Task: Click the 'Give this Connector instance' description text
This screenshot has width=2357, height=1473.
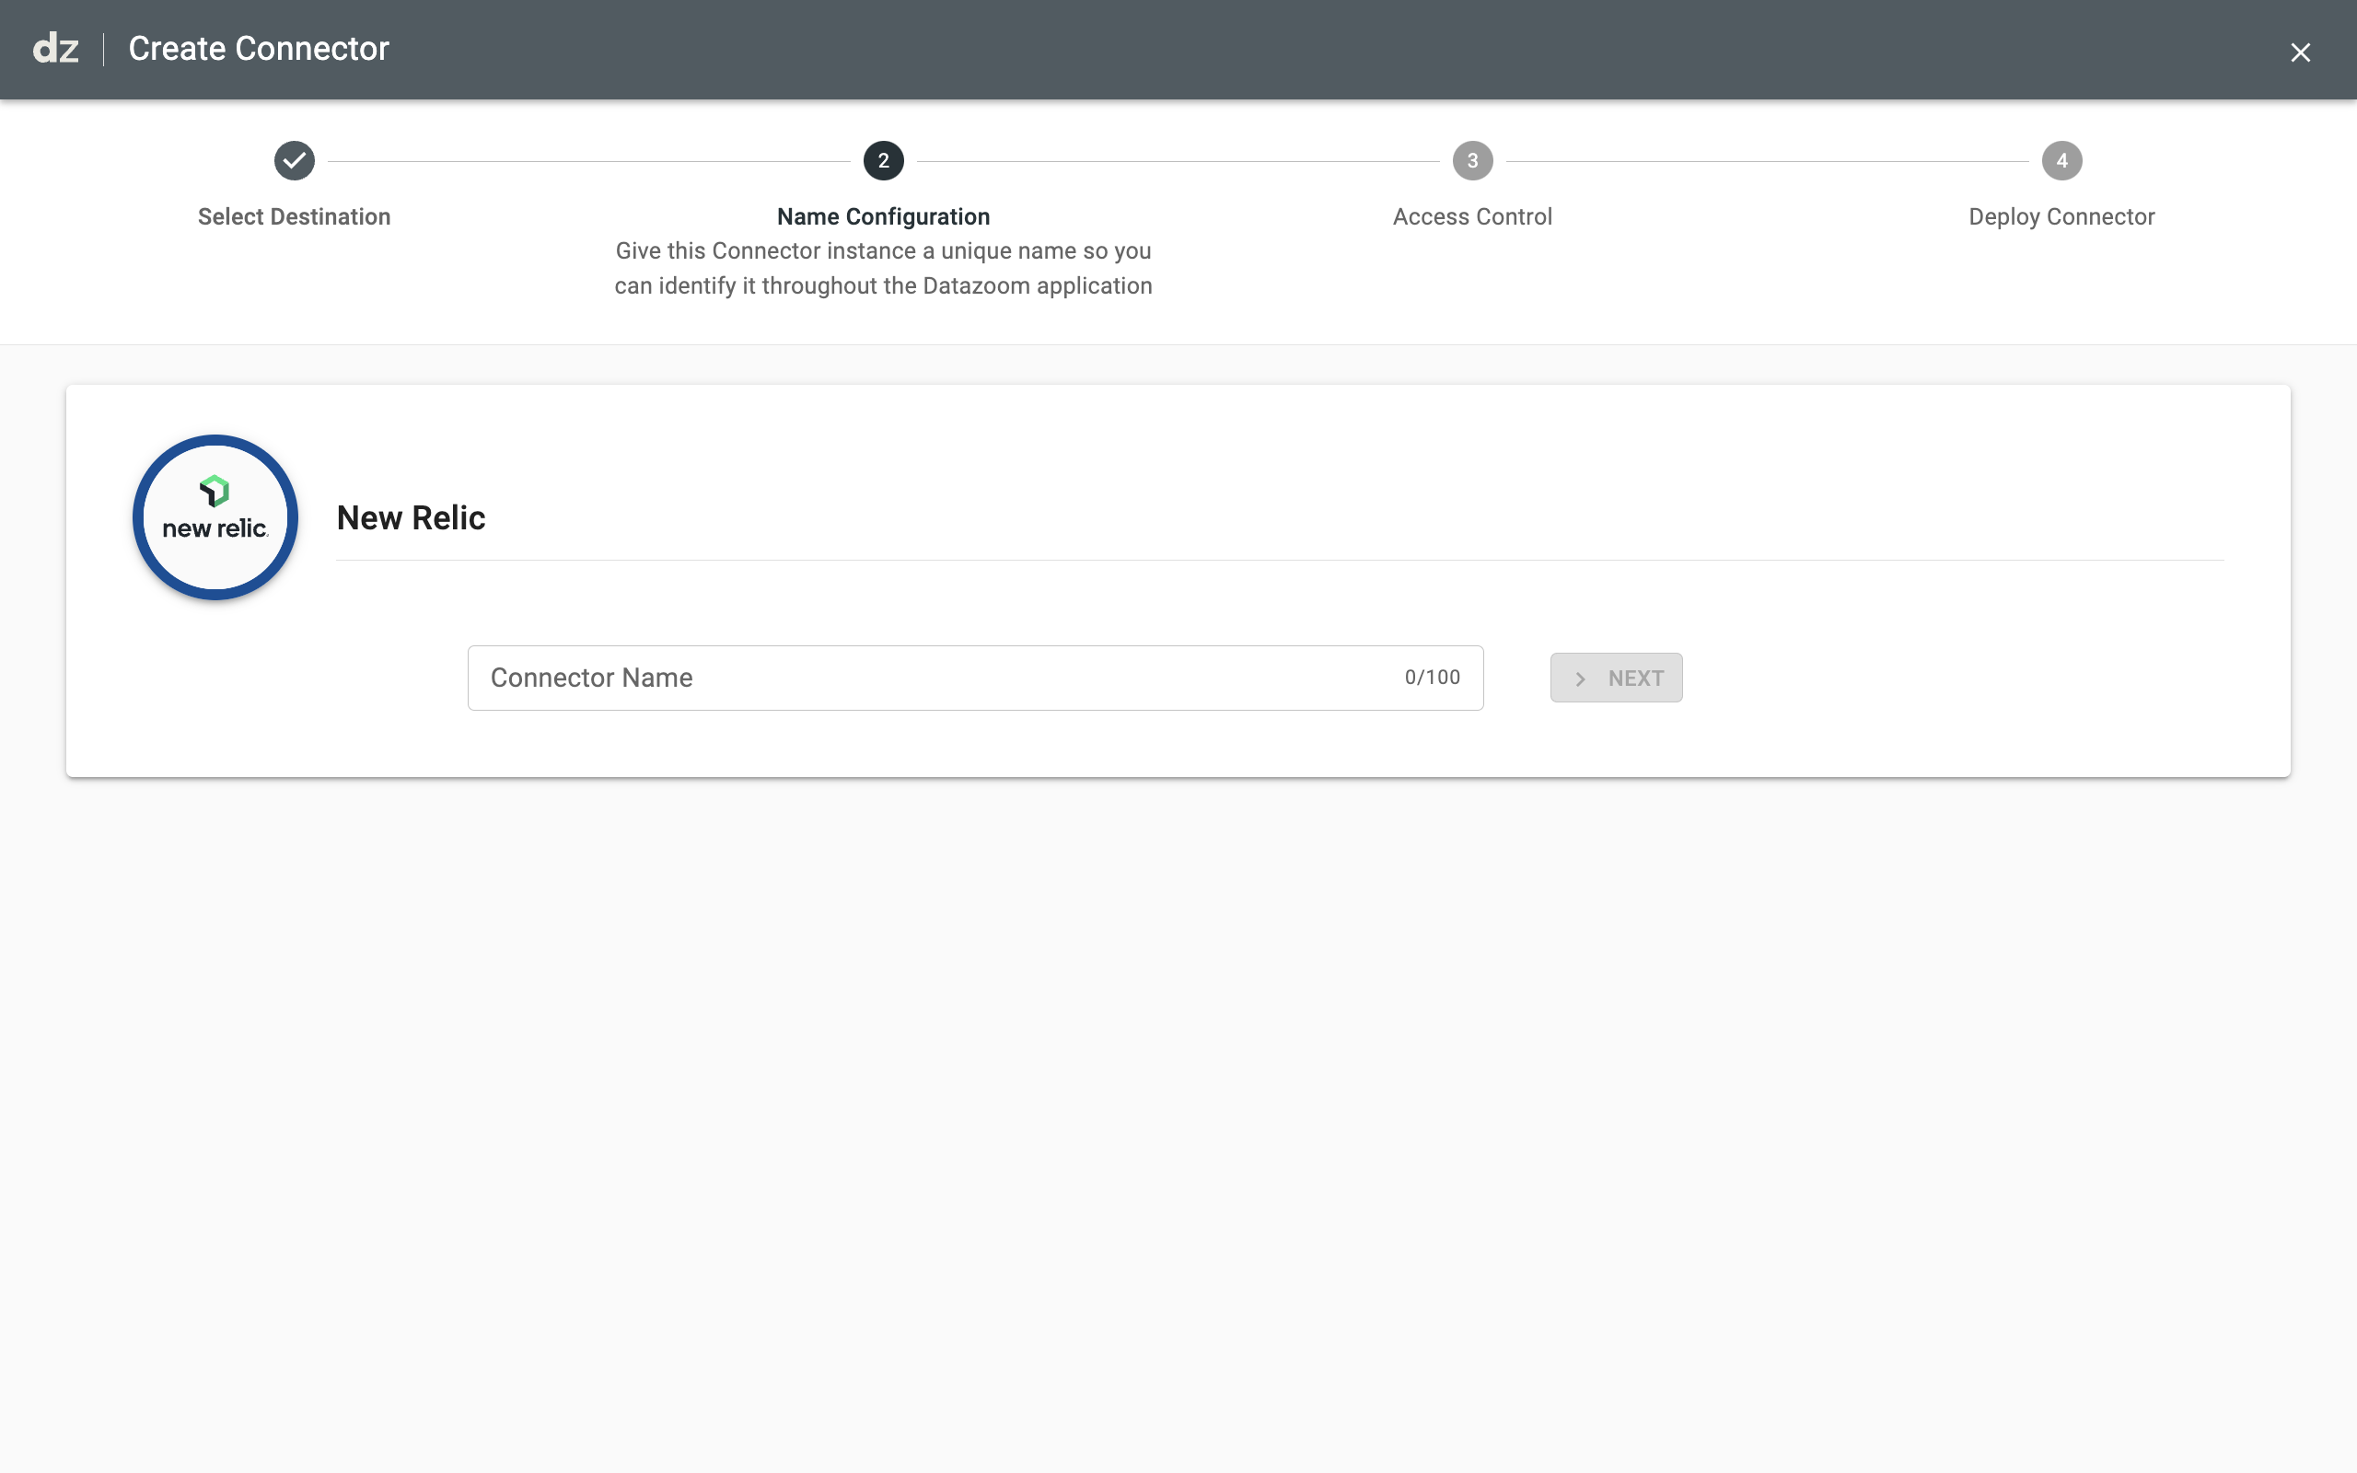Action: click(883, 268)
